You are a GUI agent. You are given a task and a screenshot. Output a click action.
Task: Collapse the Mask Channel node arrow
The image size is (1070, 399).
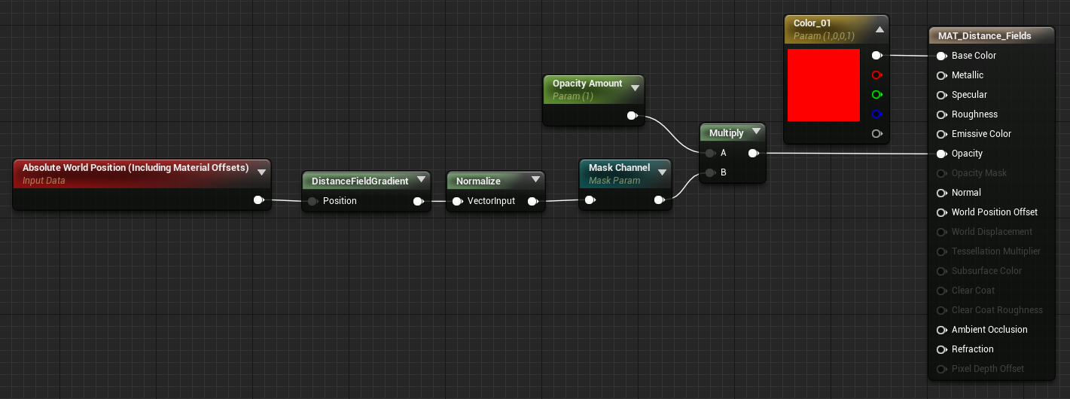click(x=662, y=172)
